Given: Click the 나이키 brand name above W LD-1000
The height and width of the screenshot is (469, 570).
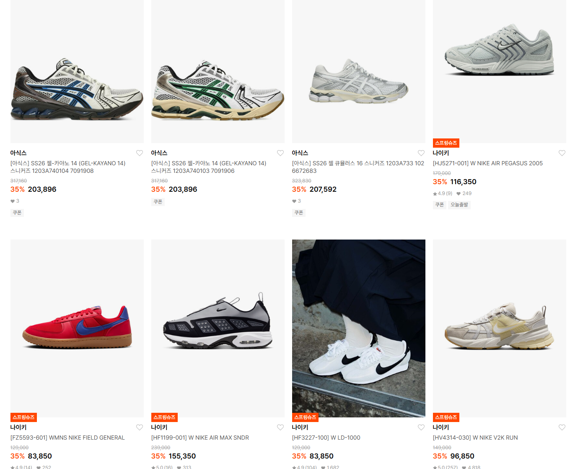Looking at the screenshot, I should click(300, 427).
